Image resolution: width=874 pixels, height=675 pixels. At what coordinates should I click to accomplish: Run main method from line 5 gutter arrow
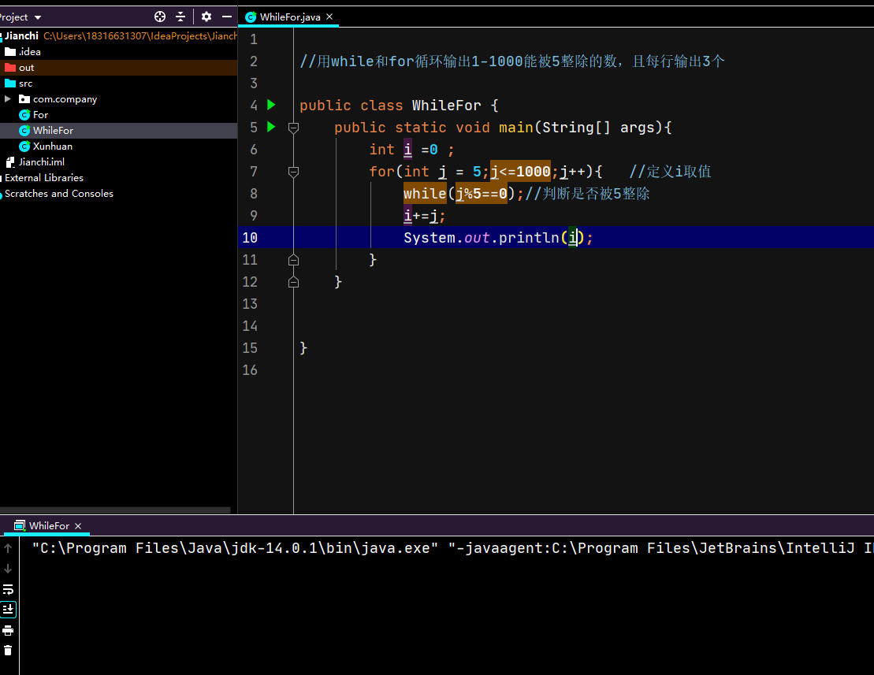(x=271, y=127)
